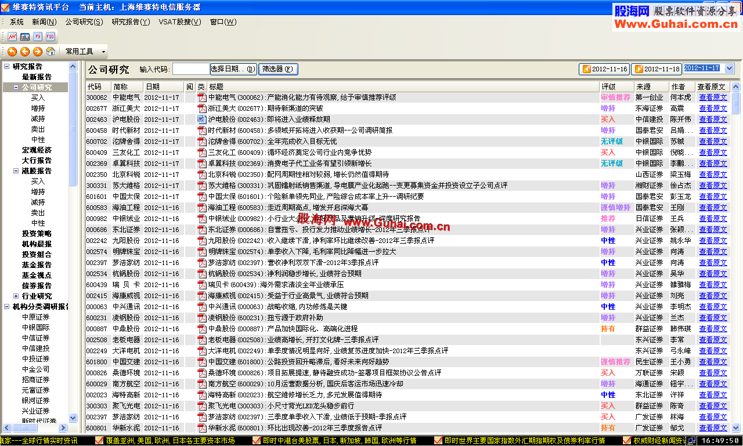Select 债券报告 in the tree
Screen dimensions: 743x446
click(37, 286)
